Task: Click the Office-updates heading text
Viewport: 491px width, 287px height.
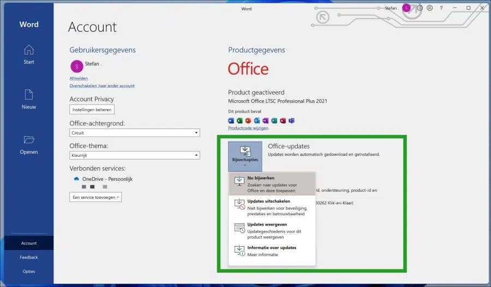Action: point(289,146)
